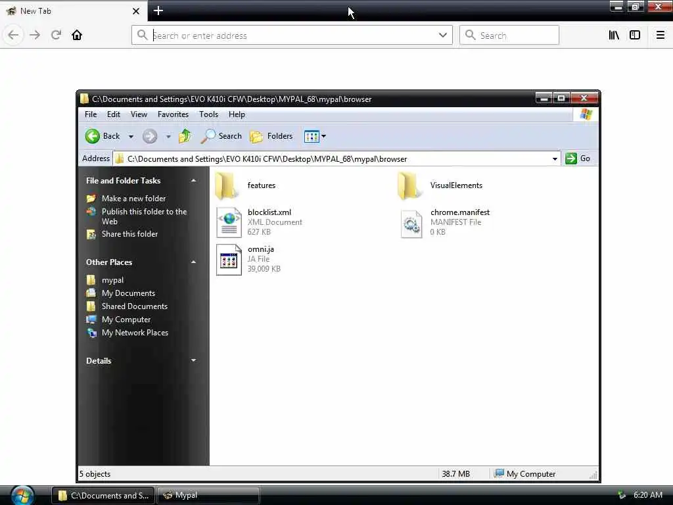Click the browser back arrow
The height and width of the screenshot is (505, 673).
[x=13, y=36]
